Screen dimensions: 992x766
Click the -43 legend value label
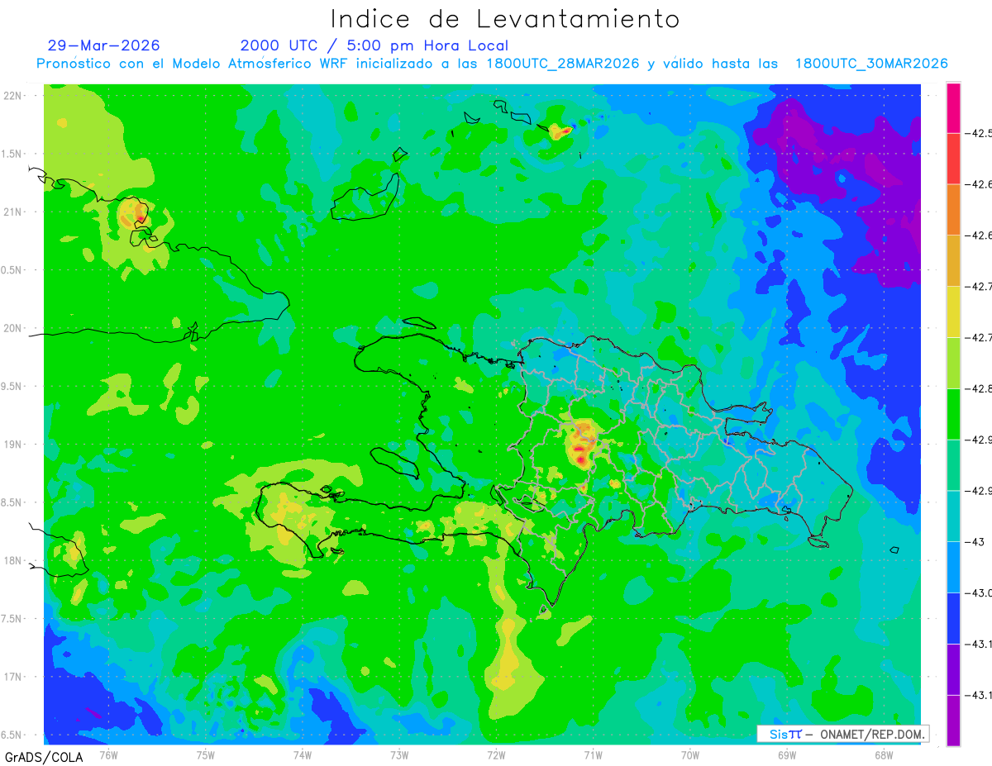(976, 542)
